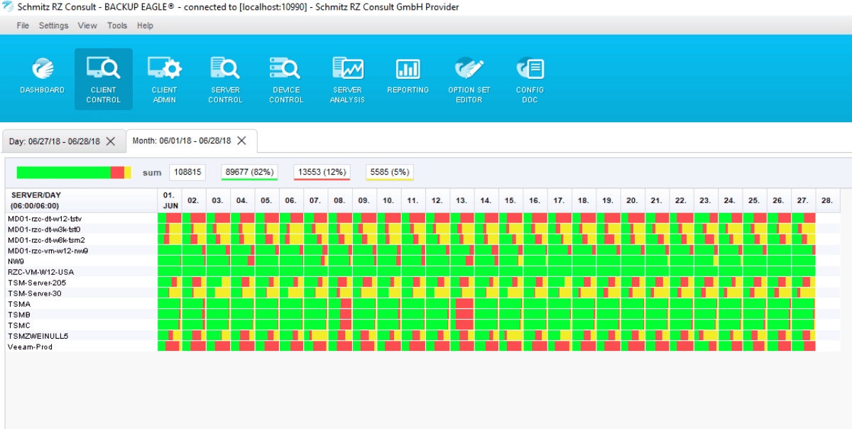Viewport: 852px width, 429px height.
Task: Click the yellow 5585 (5%) count box
Action: (390, 172)
